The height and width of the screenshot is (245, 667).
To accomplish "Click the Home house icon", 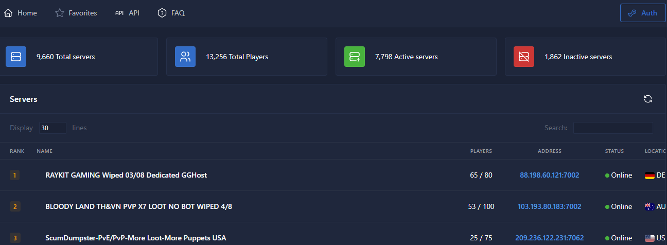I will coord(8,13).
